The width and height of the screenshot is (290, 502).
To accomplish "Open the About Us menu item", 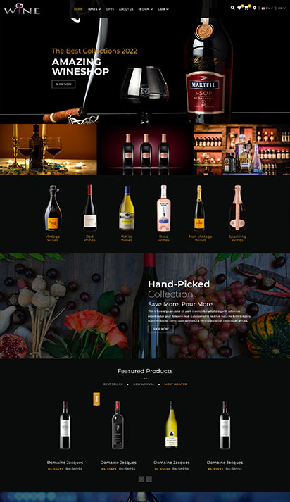I will click(x=126, y=9).
